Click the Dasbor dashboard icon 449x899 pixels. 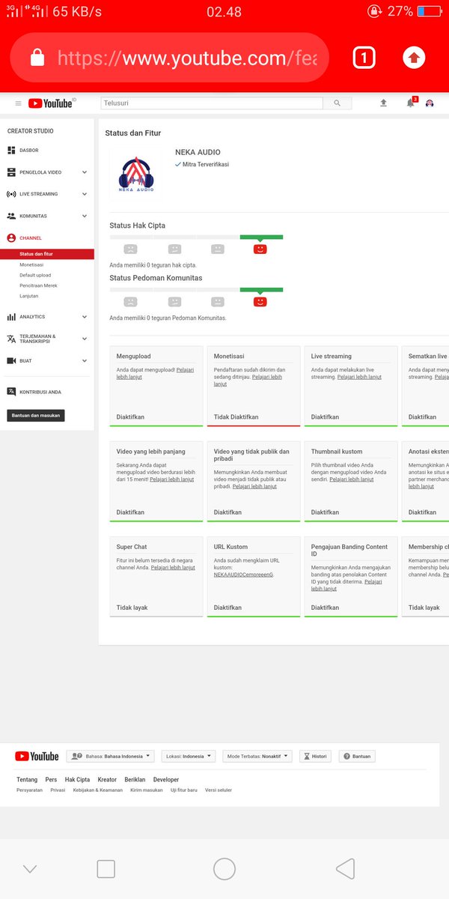pos(11,151)
